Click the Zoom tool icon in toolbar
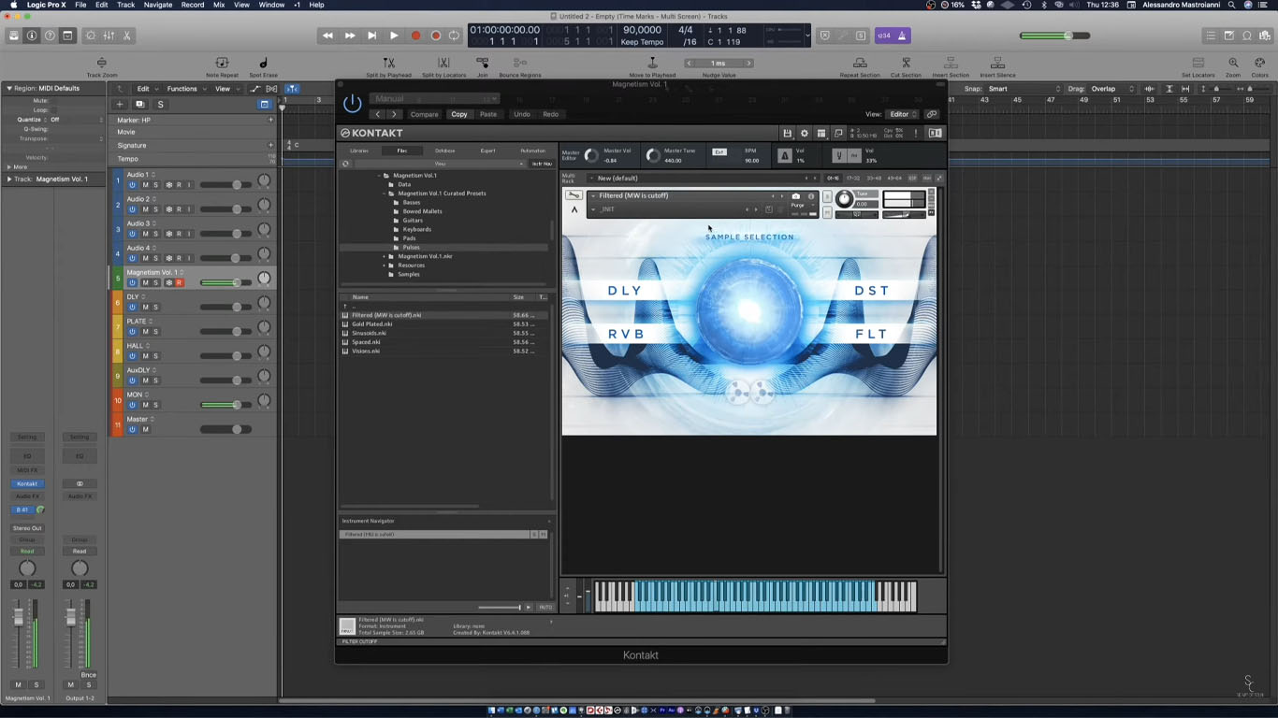 tap(1233, 63)
